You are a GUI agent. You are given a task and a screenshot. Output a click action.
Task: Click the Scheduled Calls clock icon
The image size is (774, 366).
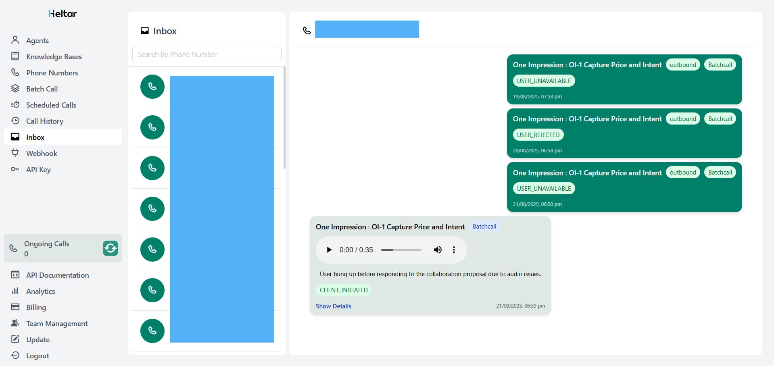click(15, 105)
